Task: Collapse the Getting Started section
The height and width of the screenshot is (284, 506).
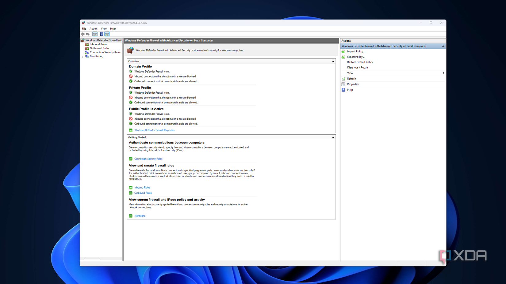Action: pos(333,137)
